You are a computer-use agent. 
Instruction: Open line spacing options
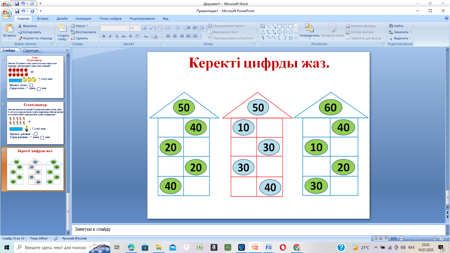coord(202,28)
